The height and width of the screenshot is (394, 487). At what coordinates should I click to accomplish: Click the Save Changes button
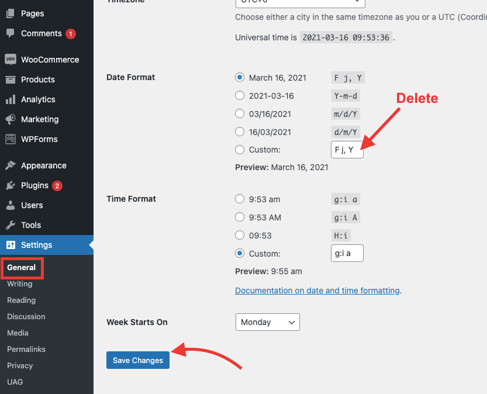(x=137, y=360)
